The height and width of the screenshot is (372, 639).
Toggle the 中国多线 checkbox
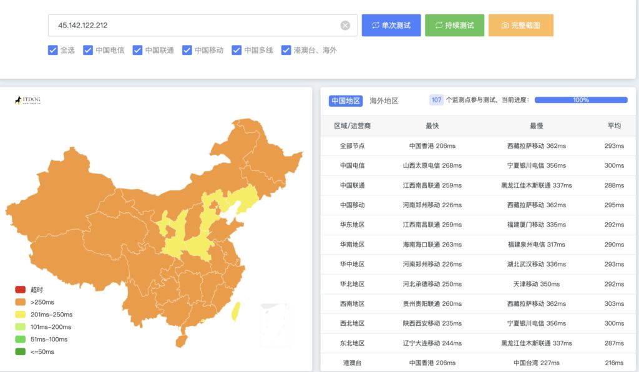point(237,50)
